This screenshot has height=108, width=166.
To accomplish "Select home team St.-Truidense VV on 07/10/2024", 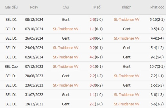I will click(66, 29).
